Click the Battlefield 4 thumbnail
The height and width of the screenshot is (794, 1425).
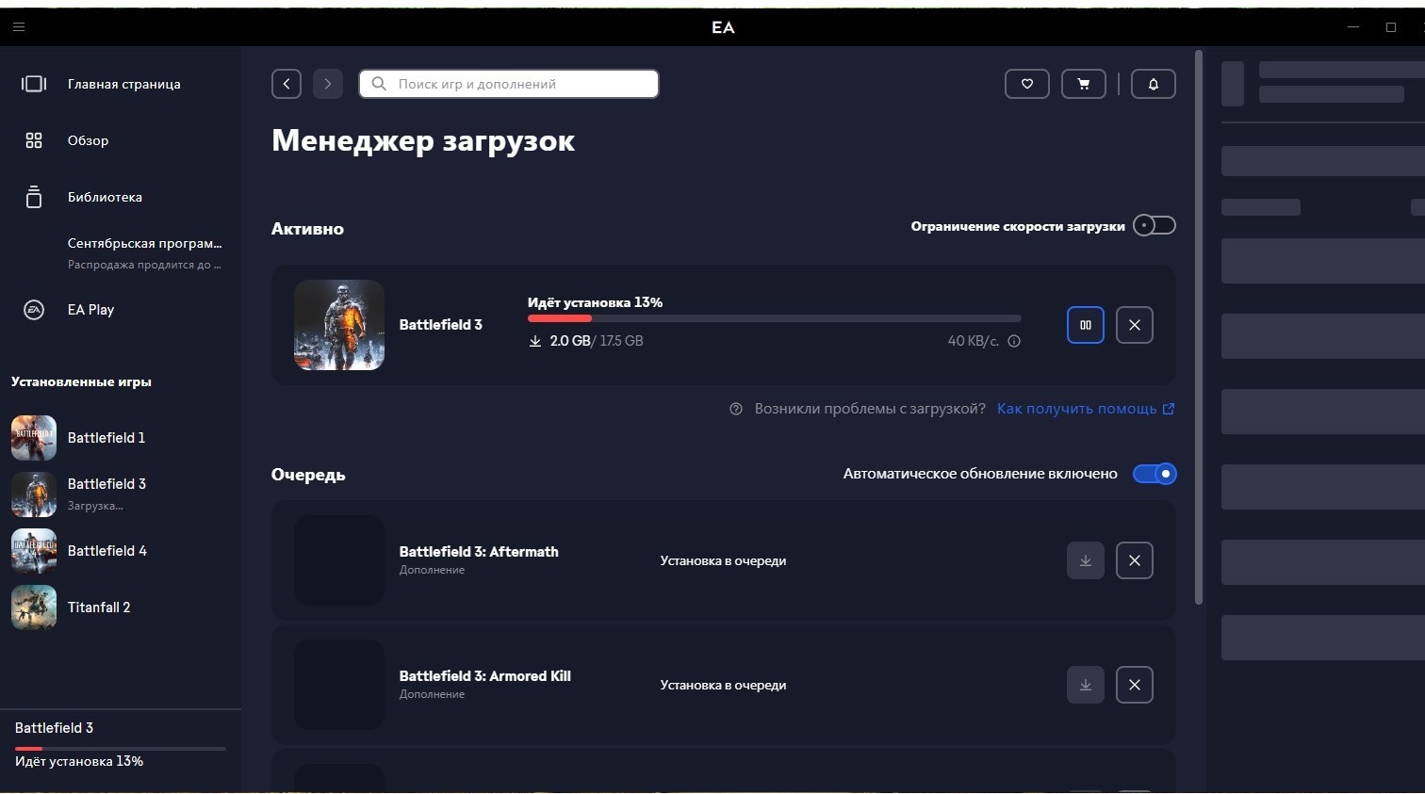[34, 551]
